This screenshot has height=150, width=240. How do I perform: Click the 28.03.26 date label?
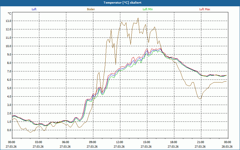click(227, 146)
